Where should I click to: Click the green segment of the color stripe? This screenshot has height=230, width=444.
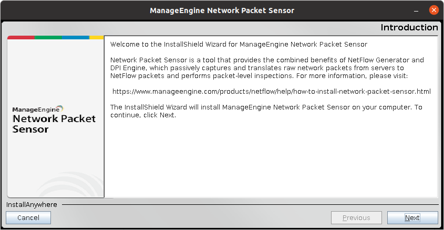48,38
